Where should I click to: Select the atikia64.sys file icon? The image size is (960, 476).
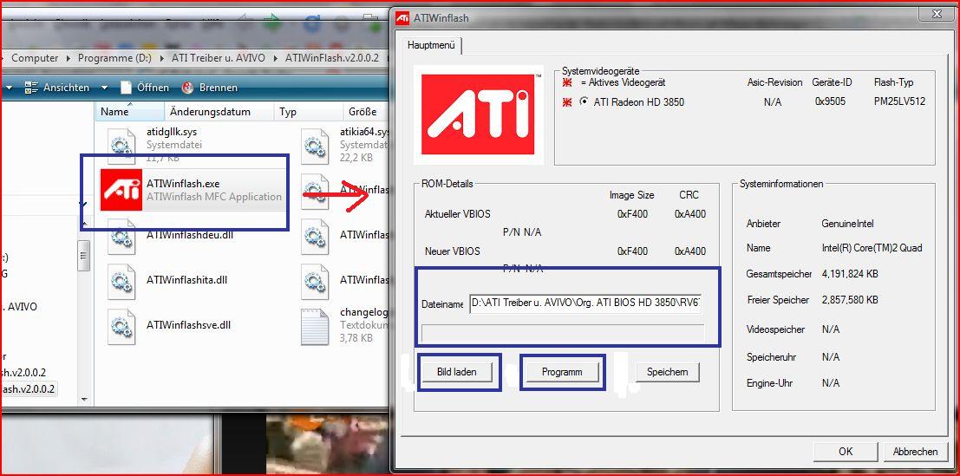click(315, 145)
